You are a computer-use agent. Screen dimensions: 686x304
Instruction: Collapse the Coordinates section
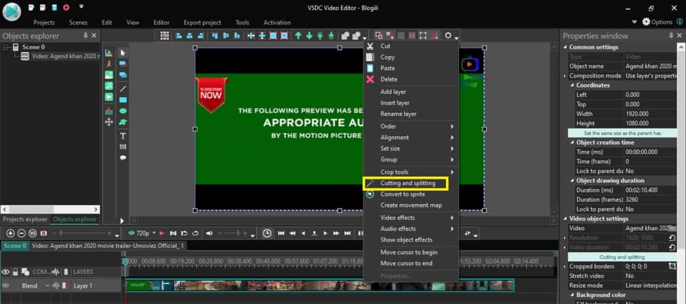pyautogui.click(x=572, y=85)
